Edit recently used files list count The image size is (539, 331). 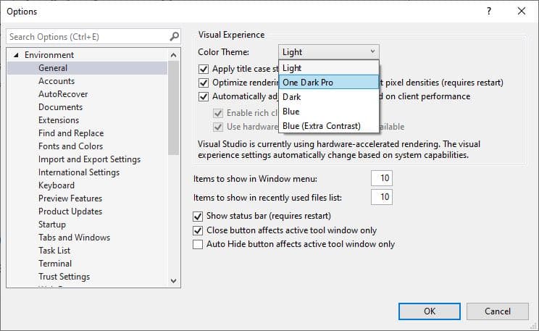click(x=382, y=197)
